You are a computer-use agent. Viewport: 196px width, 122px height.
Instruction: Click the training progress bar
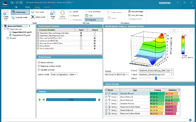click(x=71, y=100)
